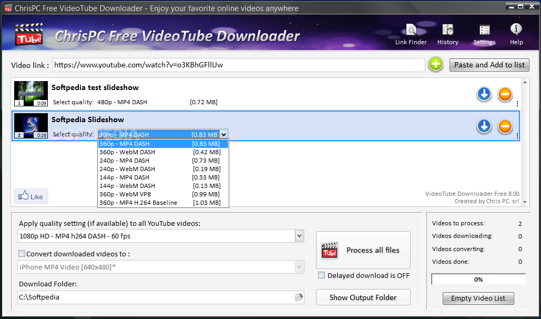
Task: Select the Softpedia Slideshow thumbnail
Action: (30, 125)
